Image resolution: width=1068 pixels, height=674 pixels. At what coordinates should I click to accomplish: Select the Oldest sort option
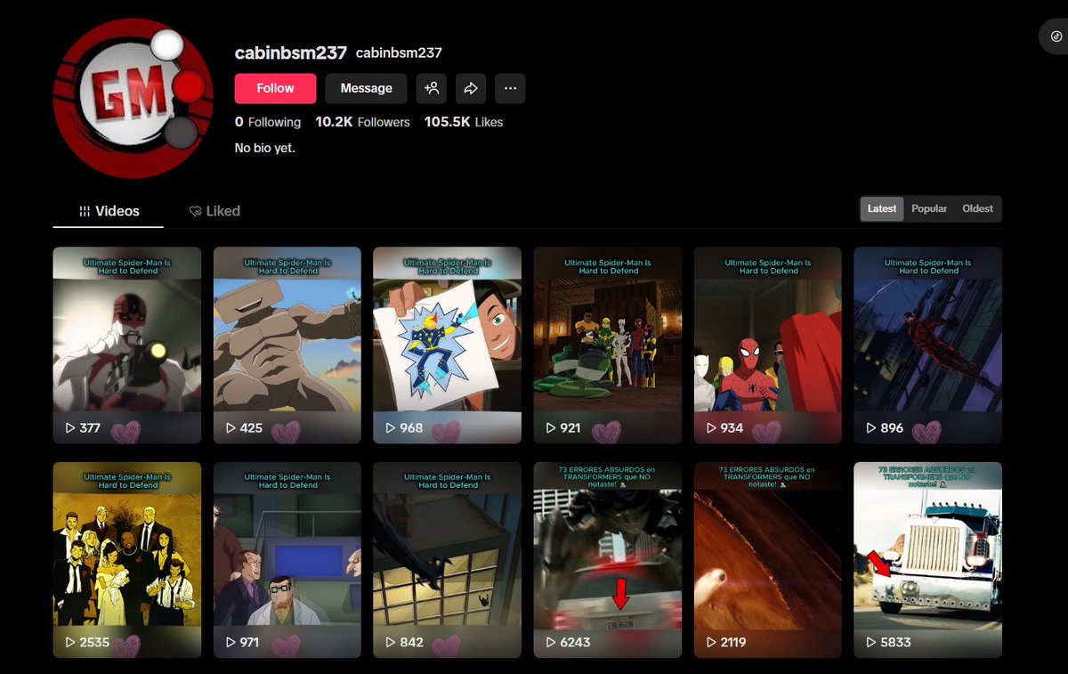point(977,208)
